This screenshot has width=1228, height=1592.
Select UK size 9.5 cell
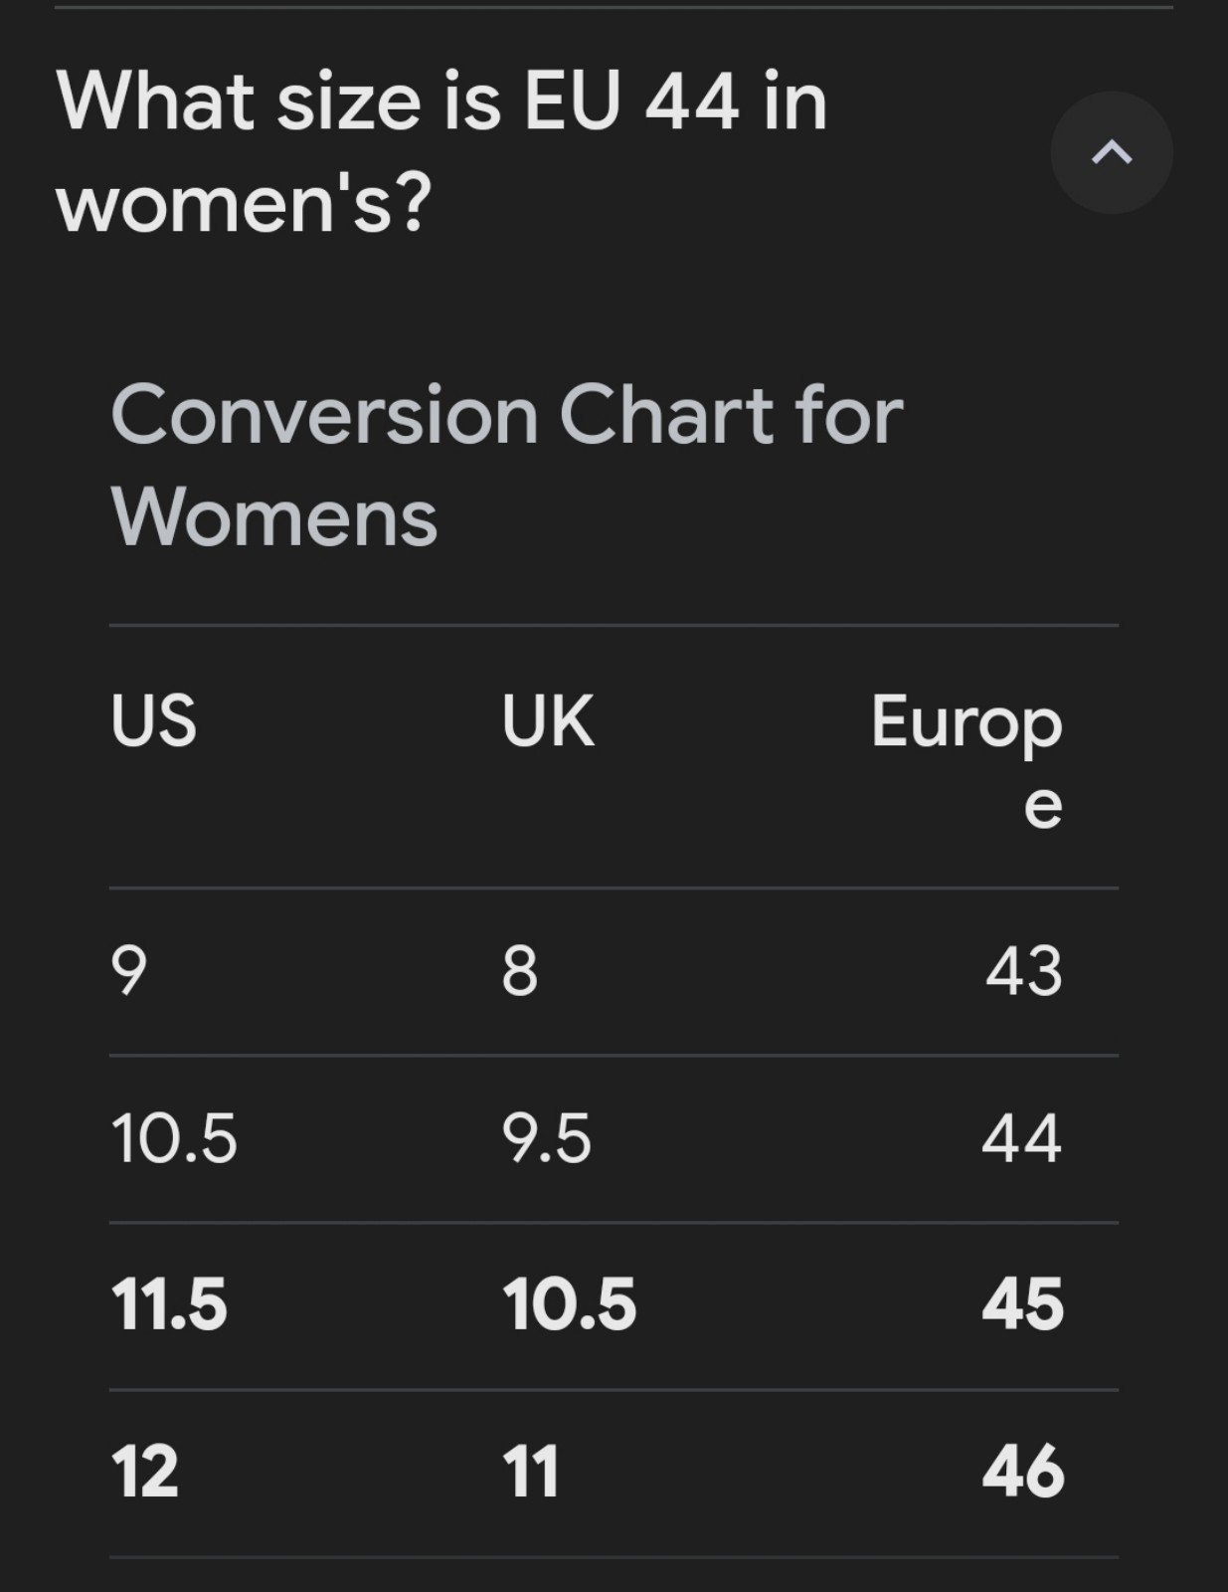[547, 1138]
